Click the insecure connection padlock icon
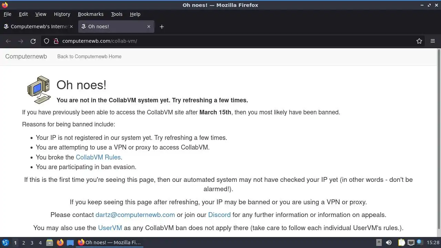This screenshot has height=248, width=441. tap(56, 41)
